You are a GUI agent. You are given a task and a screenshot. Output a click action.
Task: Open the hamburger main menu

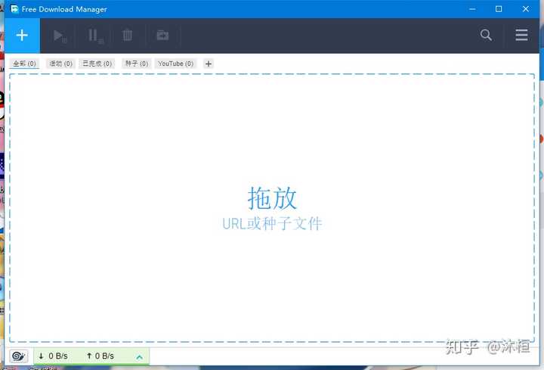(x=521, y=36)
